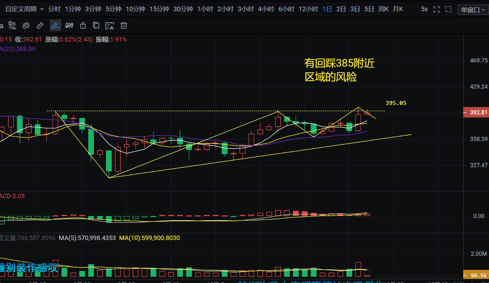This screenshot has height=283, width=489.
Task: Click the dashed-box annotation icon
Action: [110, 25]
